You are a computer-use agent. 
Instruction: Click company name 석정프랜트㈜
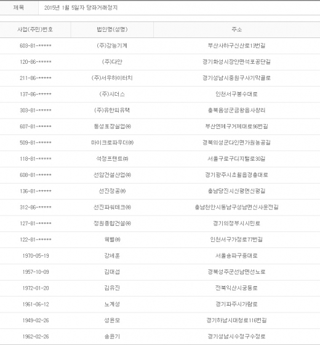[112, 158]
